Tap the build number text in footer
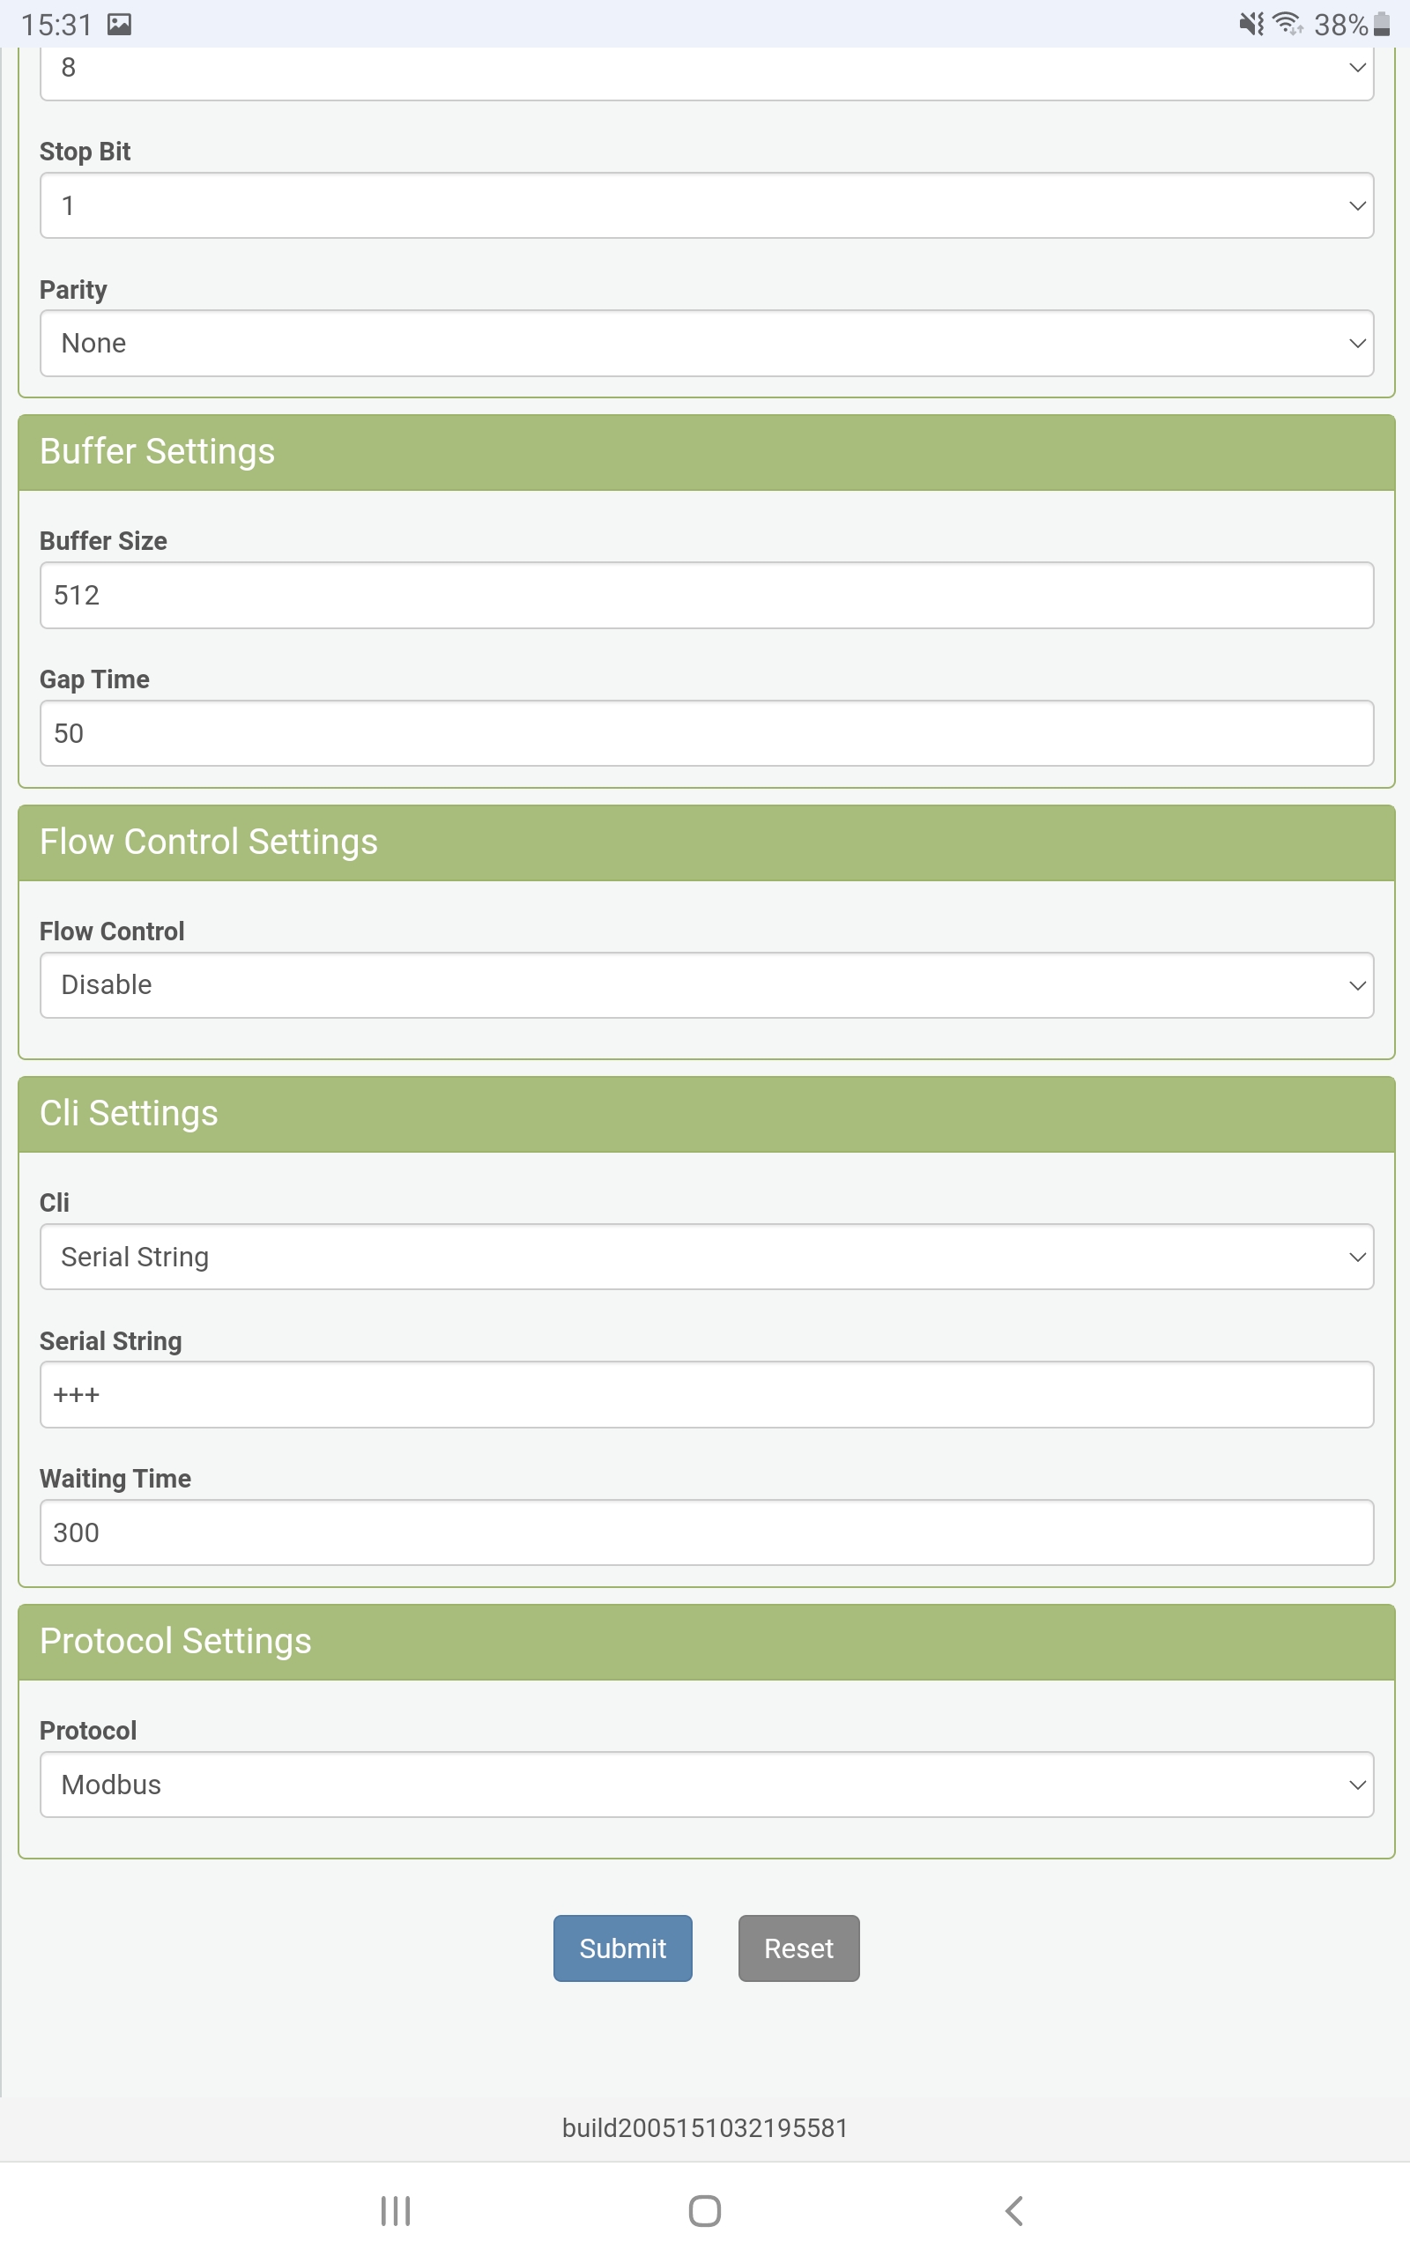Image resolution: width=1410 pixels, height=2256 pixels. (704, 2127)
